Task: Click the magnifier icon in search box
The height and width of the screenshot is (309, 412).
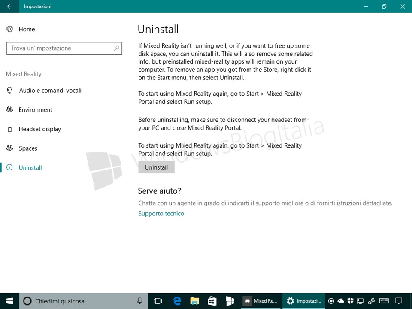Action: click(117, 48)
